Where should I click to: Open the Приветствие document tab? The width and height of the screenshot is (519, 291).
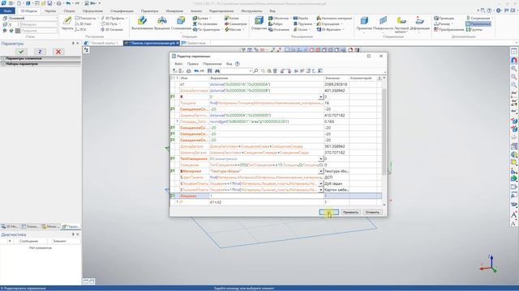pyautogui.click(x=194, y=43)
